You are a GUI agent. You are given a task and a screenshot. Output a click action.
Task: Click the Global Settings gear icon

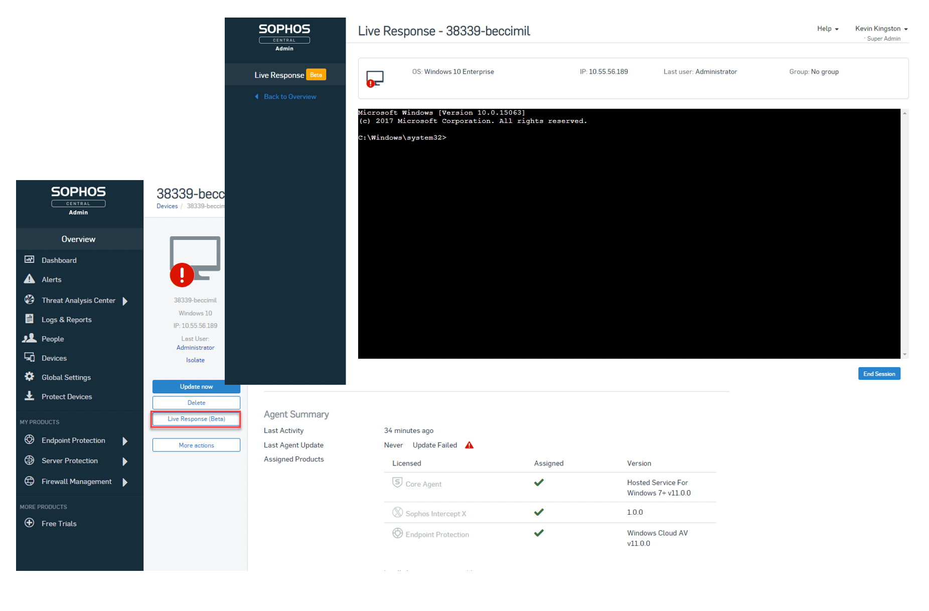pyautogui.click(x=30, y=377)
